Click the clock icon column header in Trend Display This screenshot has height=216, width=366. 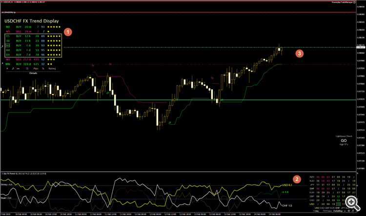[x=27, y=69]
